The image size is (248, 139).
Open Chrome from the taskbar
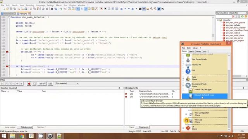coord(22,136)
